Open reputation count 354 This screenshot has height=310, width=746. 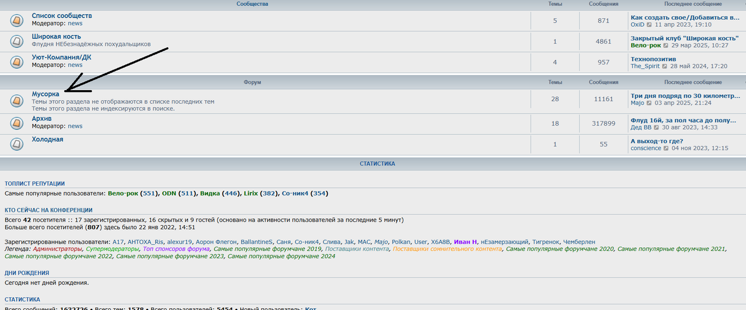click(319, 193)
